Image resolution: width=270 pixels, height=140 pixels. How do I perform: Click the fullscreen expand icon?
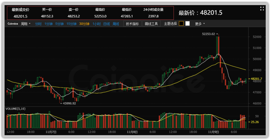click(262, 9)
